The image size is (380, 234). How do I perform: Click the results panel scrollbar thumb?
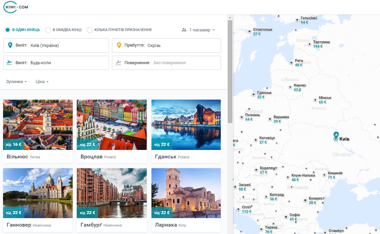coord(230,71)
